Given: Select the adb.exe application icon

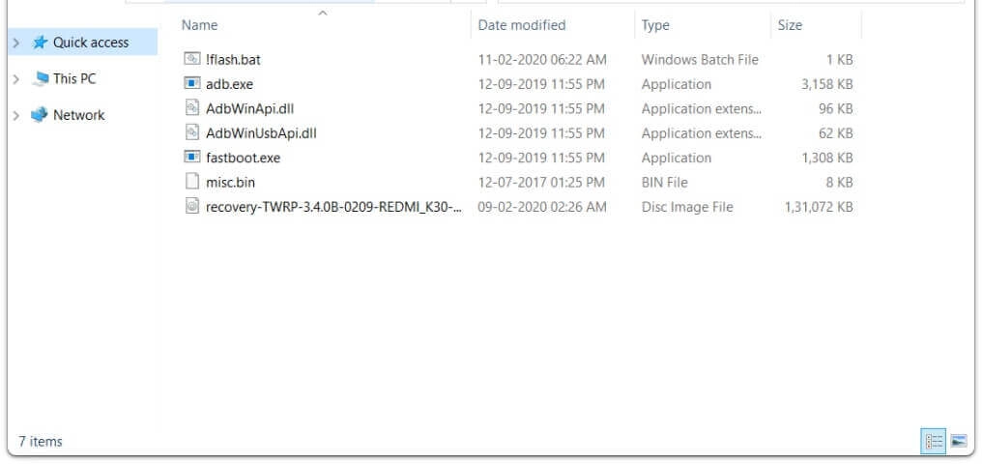Looking at the screenshot, I should click(191, 84).
